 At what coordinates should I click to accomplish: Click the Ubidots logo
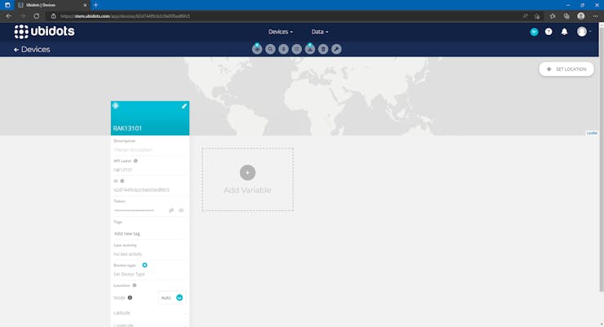(44, 32)
